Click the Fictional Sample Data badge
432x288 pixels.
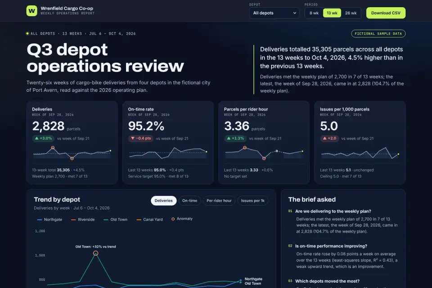(x=378, y=34)
